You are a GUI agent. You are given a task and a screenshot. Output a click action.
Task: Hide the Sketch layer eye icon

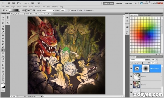click(x=131, y=93)
